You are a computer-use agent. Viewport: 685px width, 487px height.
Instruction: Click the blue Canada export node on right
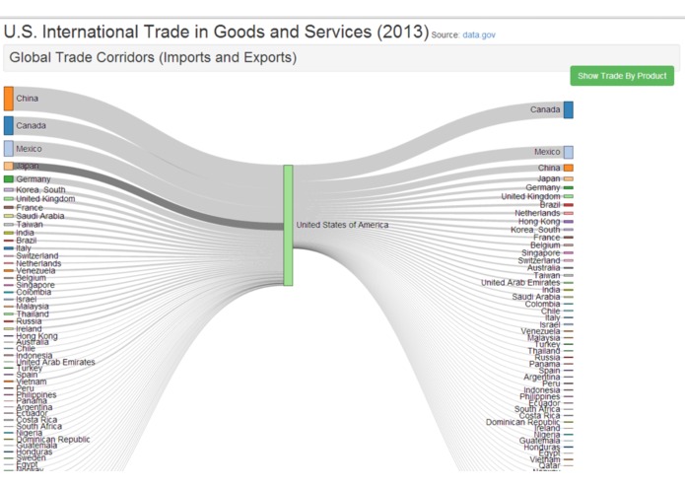point(569,109)
